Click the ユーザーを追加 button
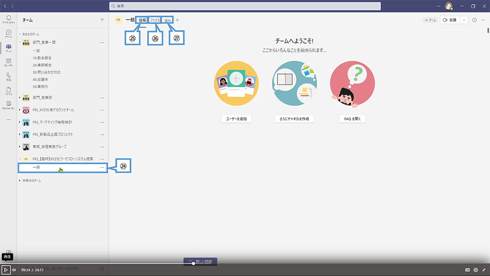The image size is (490, 276). [236, 119]
